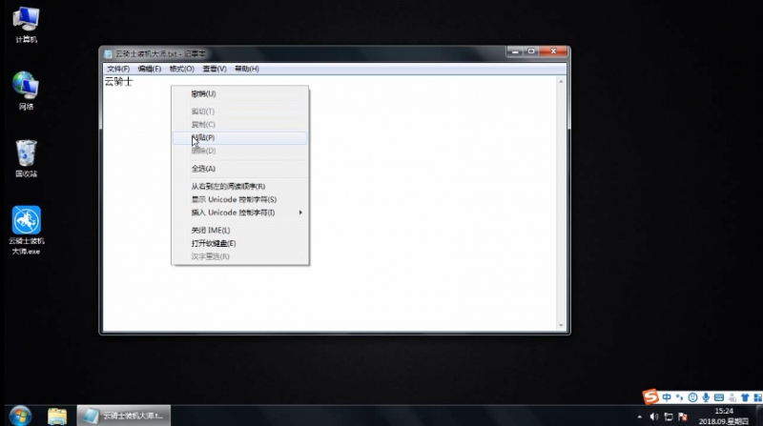Choose 打开软键盘(E) in the context menu

click(x=240, y=243)
